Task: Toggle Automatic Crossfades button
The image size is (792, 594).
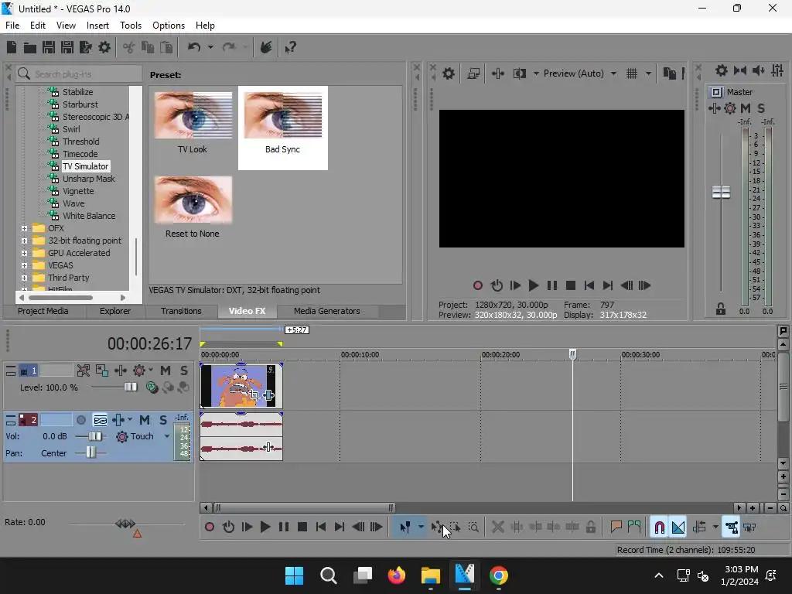Action: (678, 527)
